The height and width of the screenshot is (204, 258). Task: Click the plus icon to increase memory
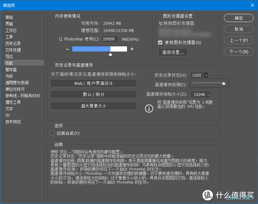[132, 49]
